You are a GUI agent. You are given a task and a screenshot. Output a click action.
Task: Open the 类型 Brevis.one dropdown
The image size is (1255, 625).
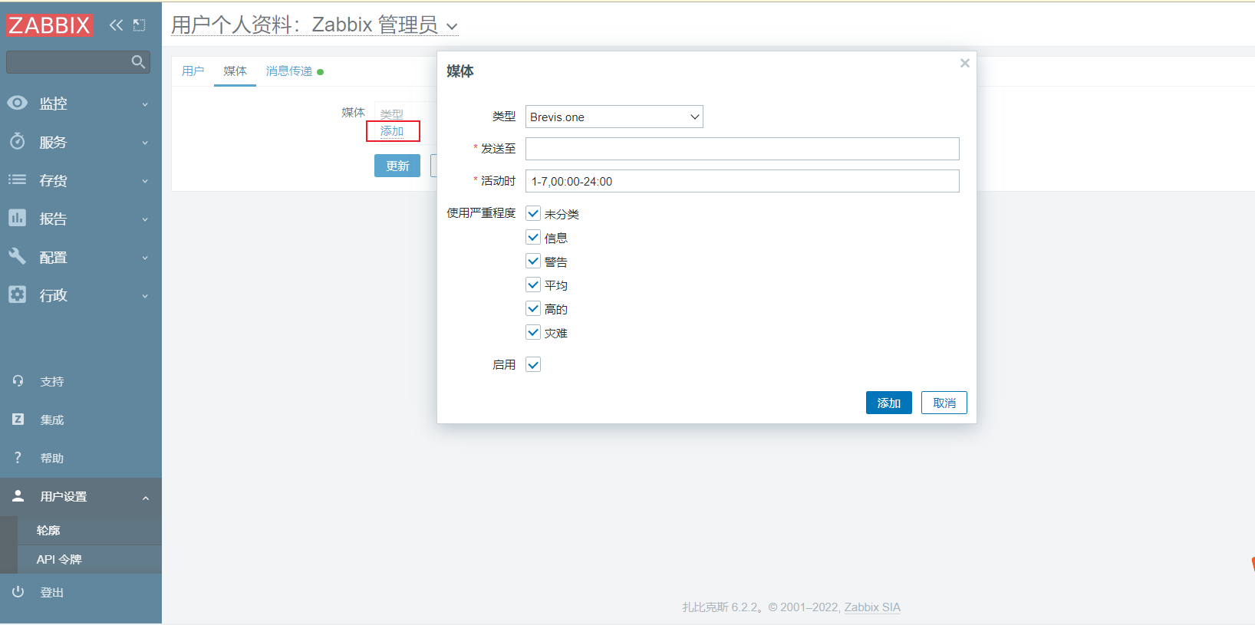614,117
